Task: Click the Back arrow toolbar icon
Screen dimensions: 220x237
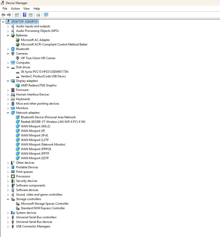Action: pyautogui.click(x=3, y=15)
